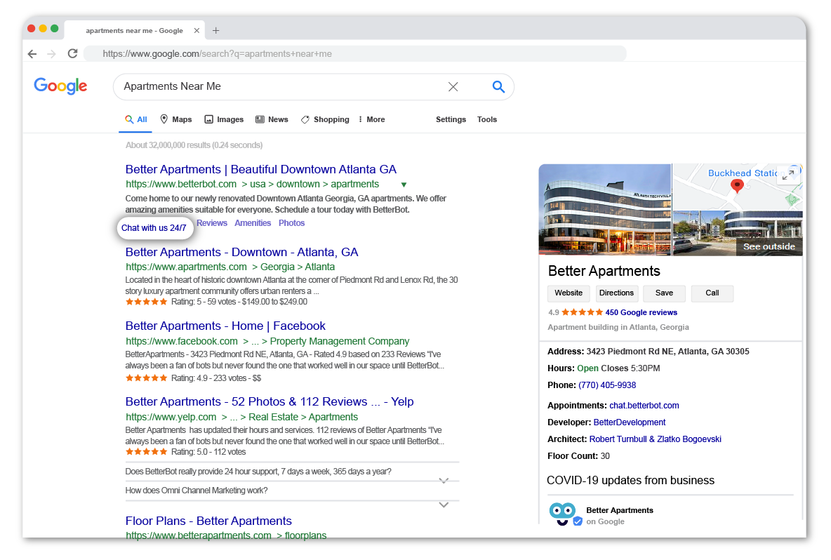Click the Buckhead Station map thumbnail
Viewport: 831px width, 560px height.
point(738,187)
